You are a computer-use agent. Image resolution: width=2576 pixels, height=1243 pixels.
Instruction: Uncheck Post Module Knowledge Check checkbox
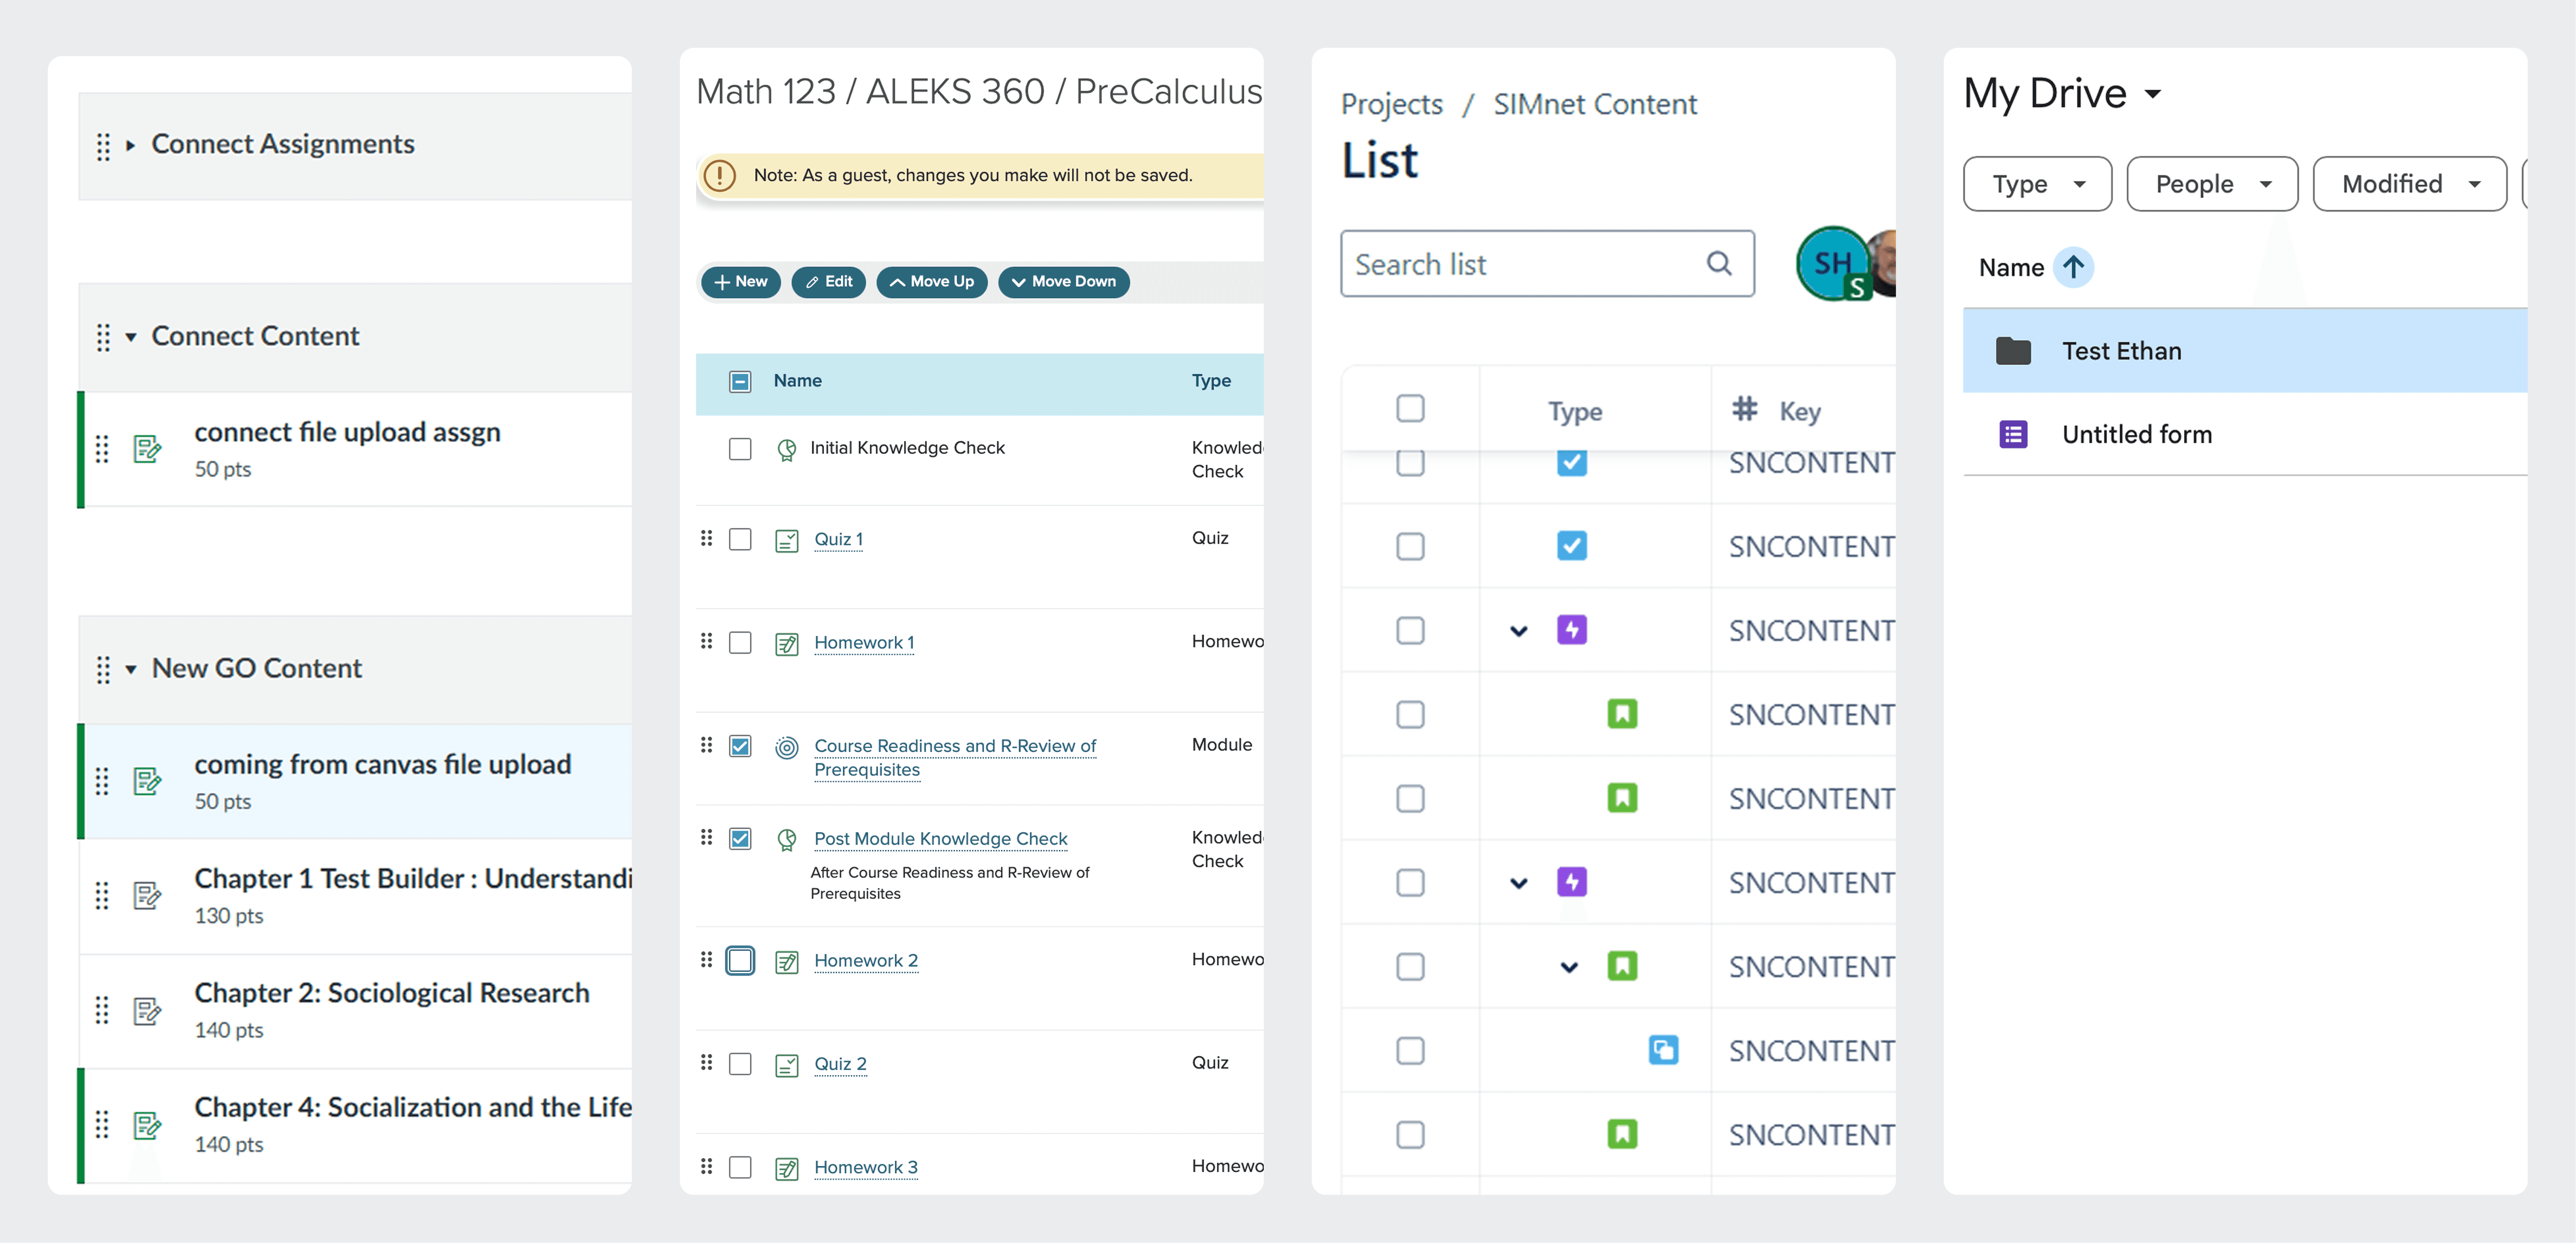pyautogui.click(x=740, y=838)
